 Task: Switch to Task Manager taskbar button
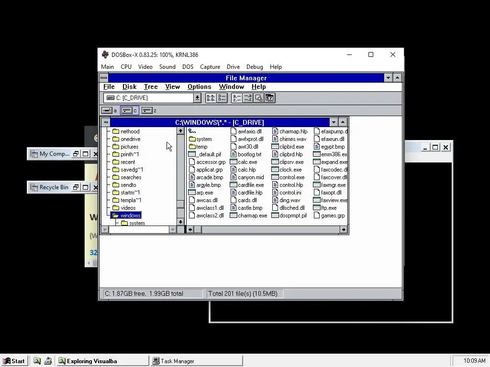pos(197,361)
